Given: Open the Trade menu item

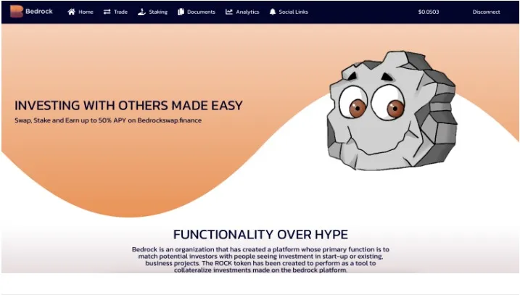Looking at the screenshot, I should click(x=120, y=12).
